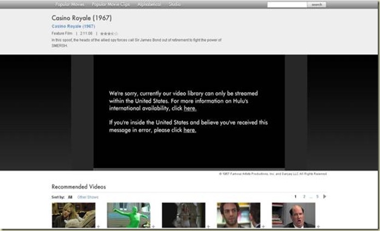Click the Feature Film label
Viewport: 380px width, 231px height.
(x=62, y=33)
